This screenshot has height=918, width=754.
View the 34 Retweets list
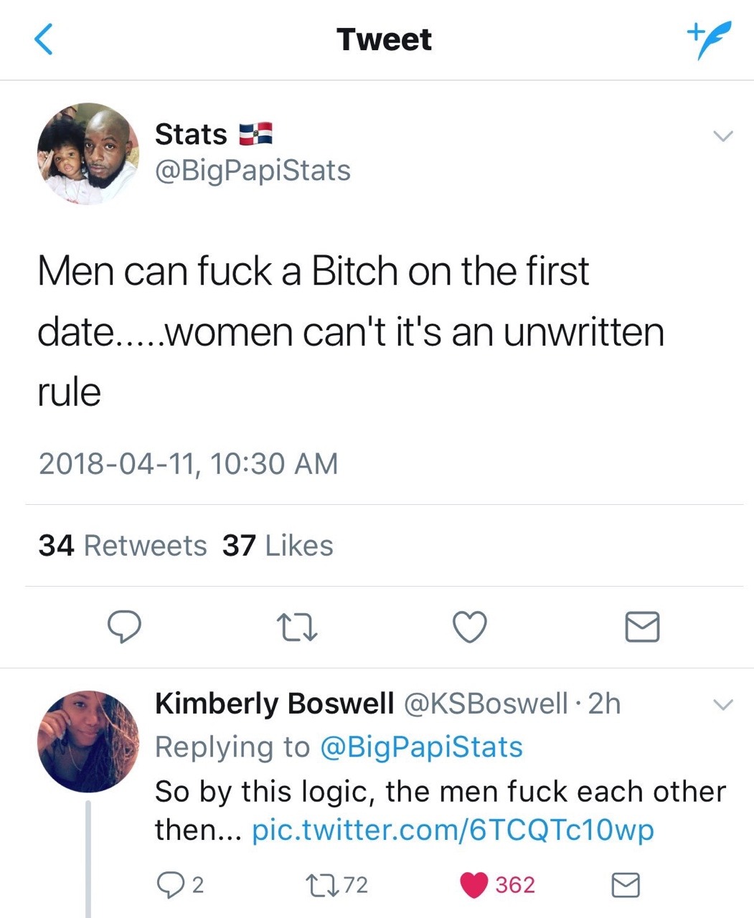(x=123, y=546)
